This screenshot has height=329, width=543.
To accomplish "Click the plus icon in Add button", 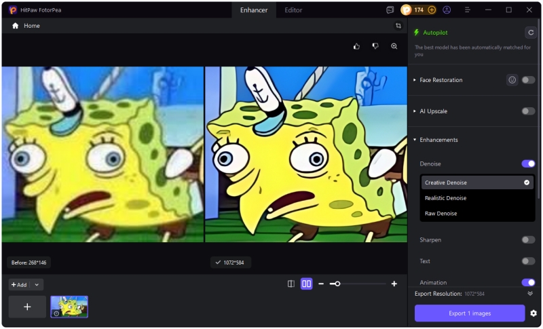I will (x=14, y=285).
